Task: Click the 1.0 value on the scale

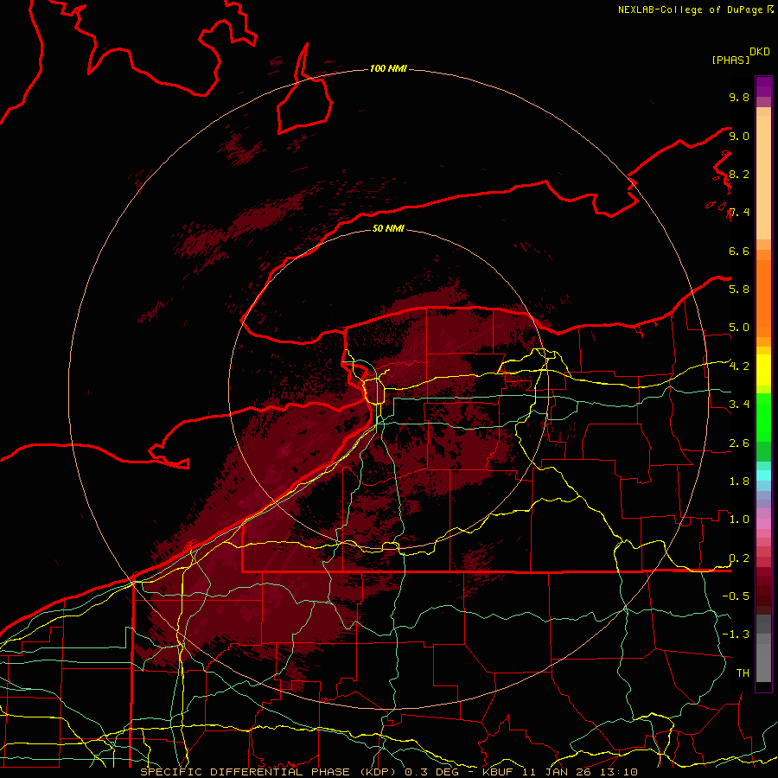Action: coord(739,520)
